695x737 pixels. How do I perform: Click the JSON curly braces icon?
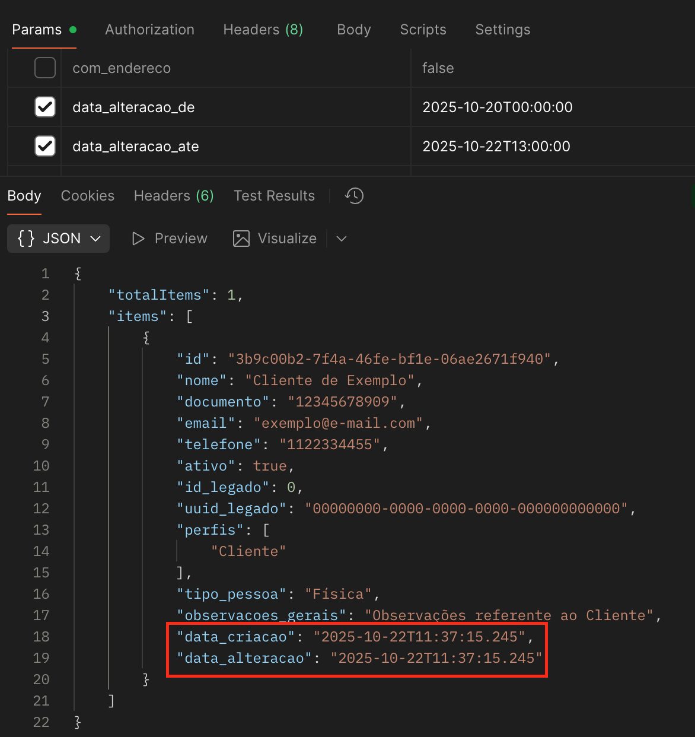pos(25,239)
